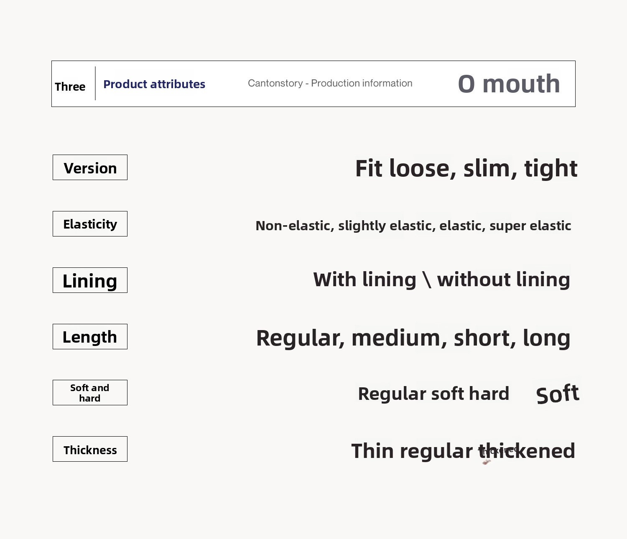Click the Elasticity label box
Image resolution: width=627 pixels, height=539 pixels.
tap(90, 224)
